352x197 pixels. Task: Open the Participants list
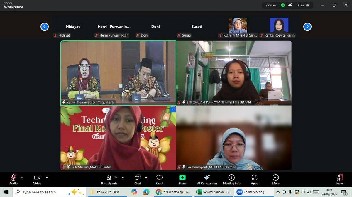pyautogui.click(x=109, y=179)
